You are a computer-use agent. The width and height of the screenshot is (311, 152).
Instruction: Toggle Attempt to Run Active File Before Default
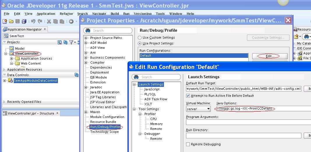tap(188, 96)
